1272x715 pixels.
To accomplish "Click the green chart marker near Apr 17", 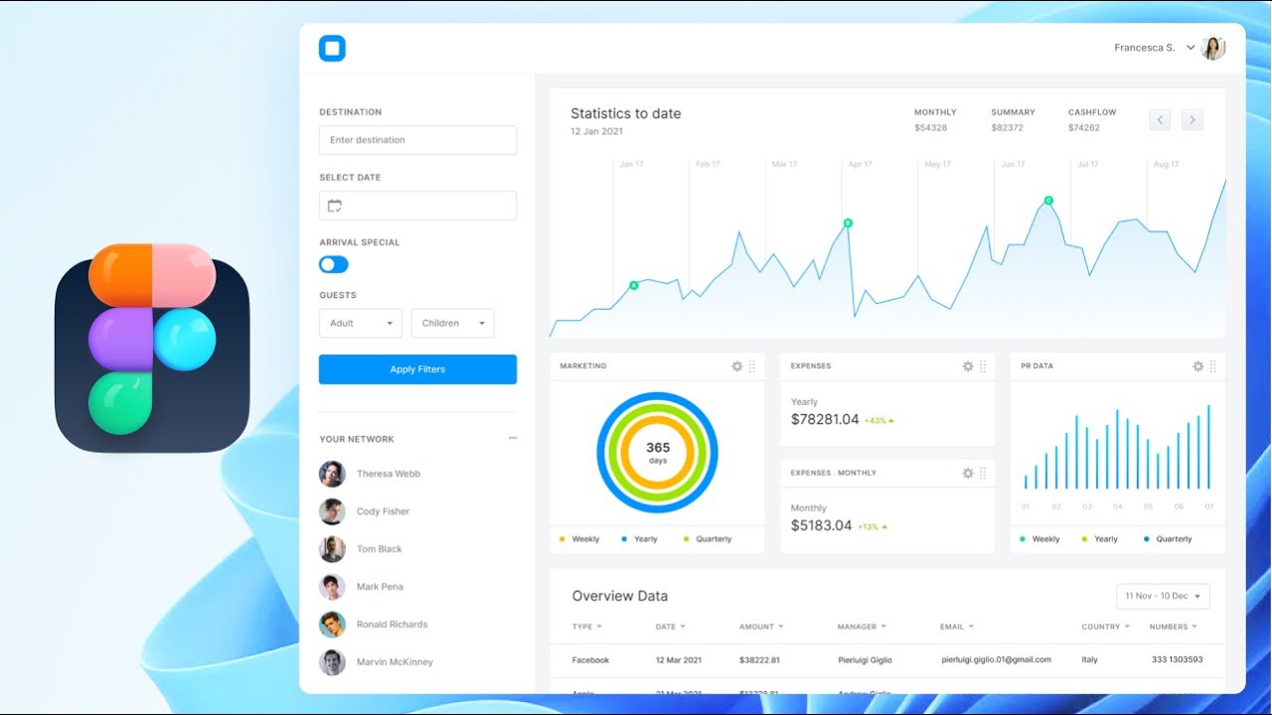I will click(848, 222).
